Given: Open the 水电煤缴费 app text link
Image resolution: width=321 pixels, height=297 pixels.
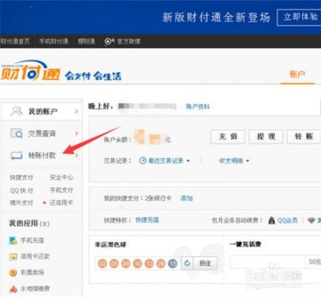Looking at the screenshot, I should pos(35,289).
